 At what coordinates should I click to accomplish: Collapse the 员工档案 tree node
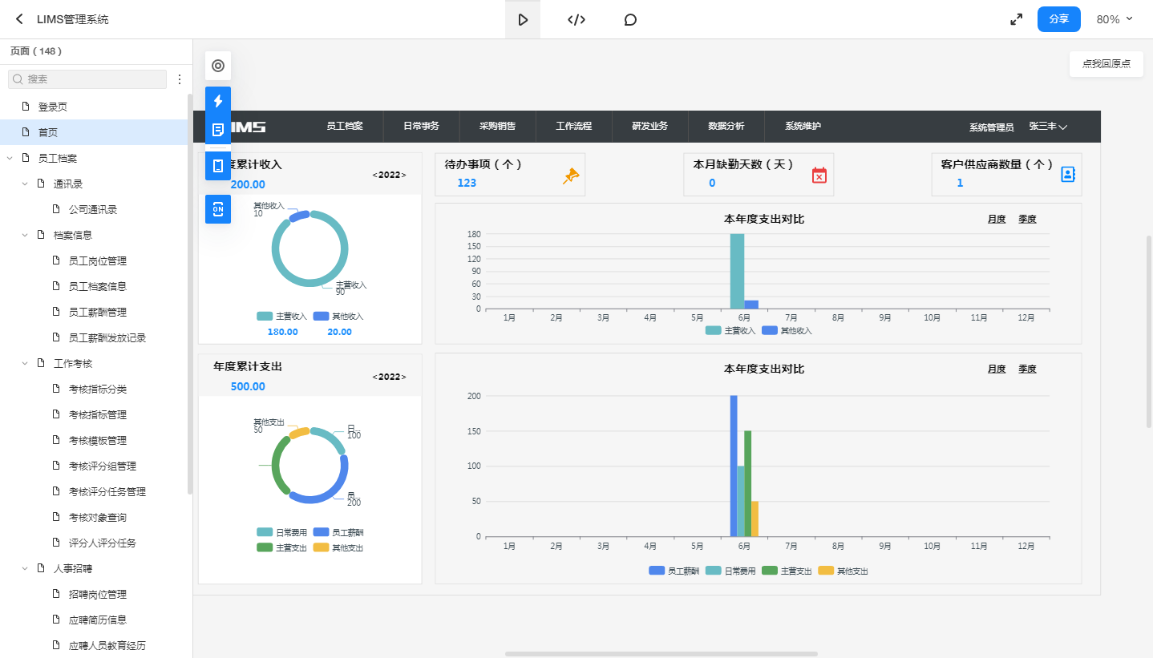10,158
